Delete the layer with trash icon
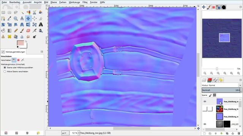This screenshot has width=243, height=136. [239, 133]
